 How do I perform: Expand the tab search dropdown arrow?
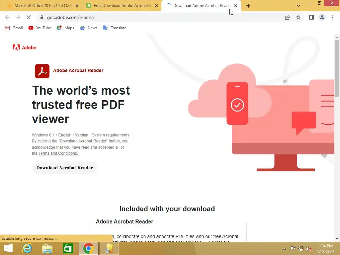pyautogui.click(x=298, y=6)
